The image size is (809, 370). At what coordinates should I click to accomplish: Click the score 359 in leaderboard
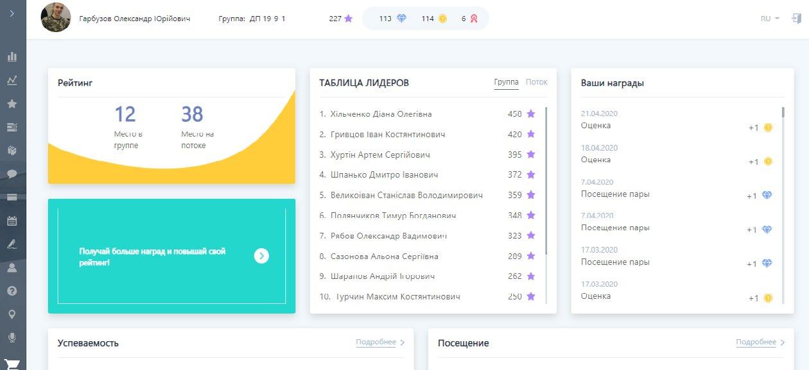[x=515, y=195]
